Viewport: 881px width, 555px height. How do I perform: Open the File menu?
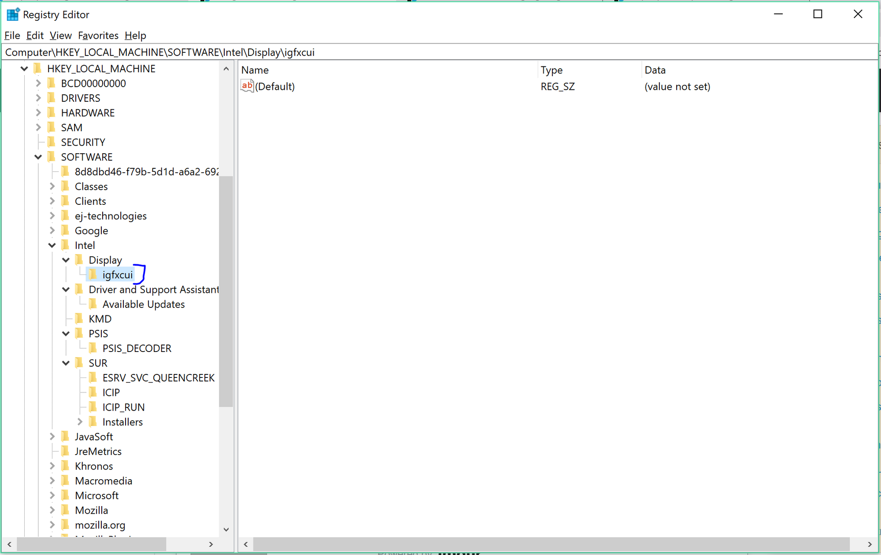pyautogui.click(x=12, y=35)
